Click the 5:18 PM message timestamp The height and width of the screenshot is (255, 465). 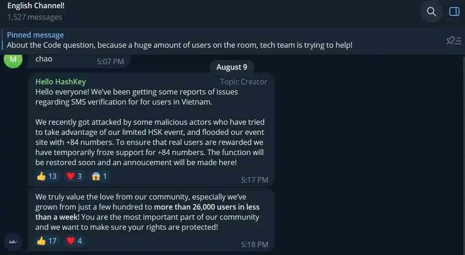(254, 244)
